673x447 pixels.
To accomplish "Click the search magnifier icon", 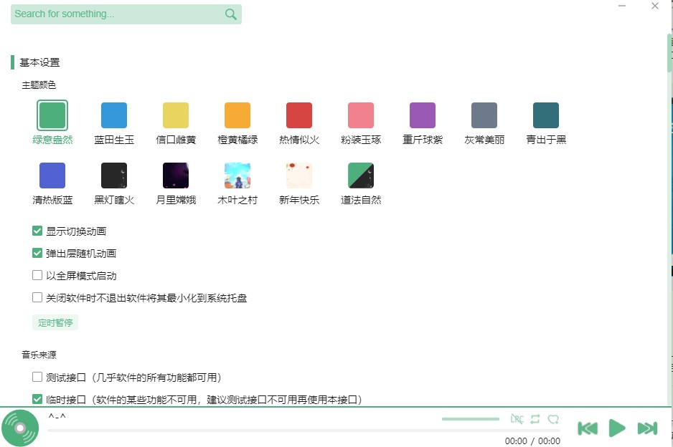I will point(230,14).
